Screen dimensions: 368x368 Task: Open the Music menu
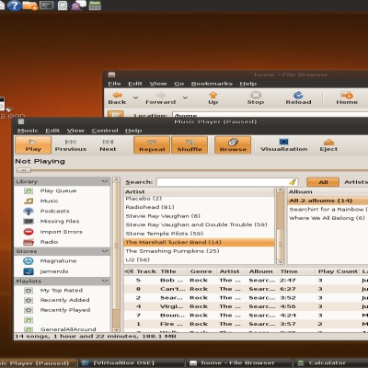click(x=28, y=131)
